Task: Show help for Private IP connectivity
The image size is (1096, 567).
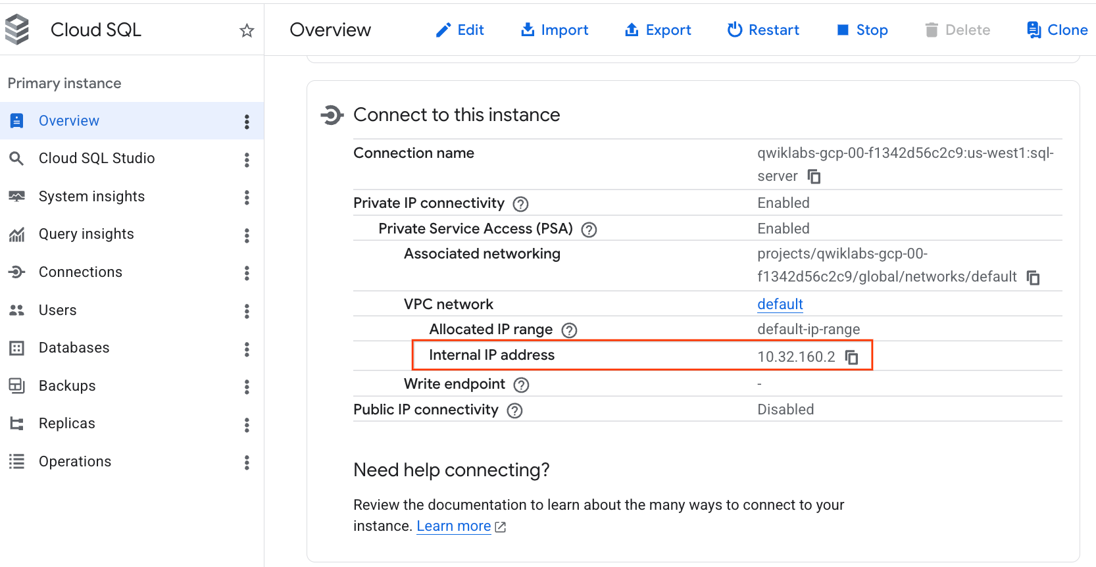Action: [520, 204]
